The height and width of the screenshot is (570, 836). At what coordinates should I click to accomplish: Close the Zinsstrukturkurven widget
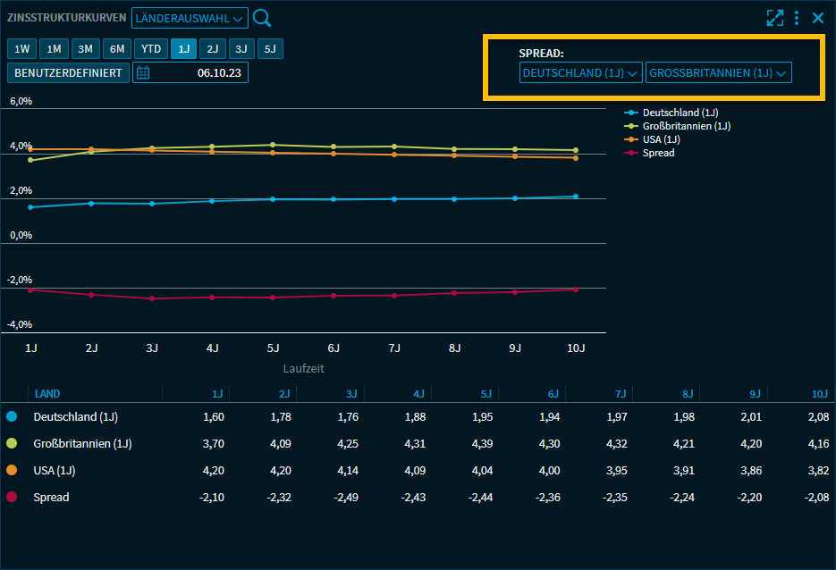coord(818,18)
